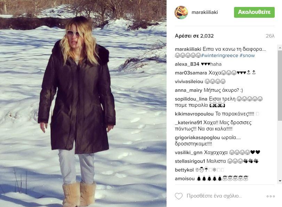Click the heart like icon
The image size is (282, 207).
[x=179, y=196]
